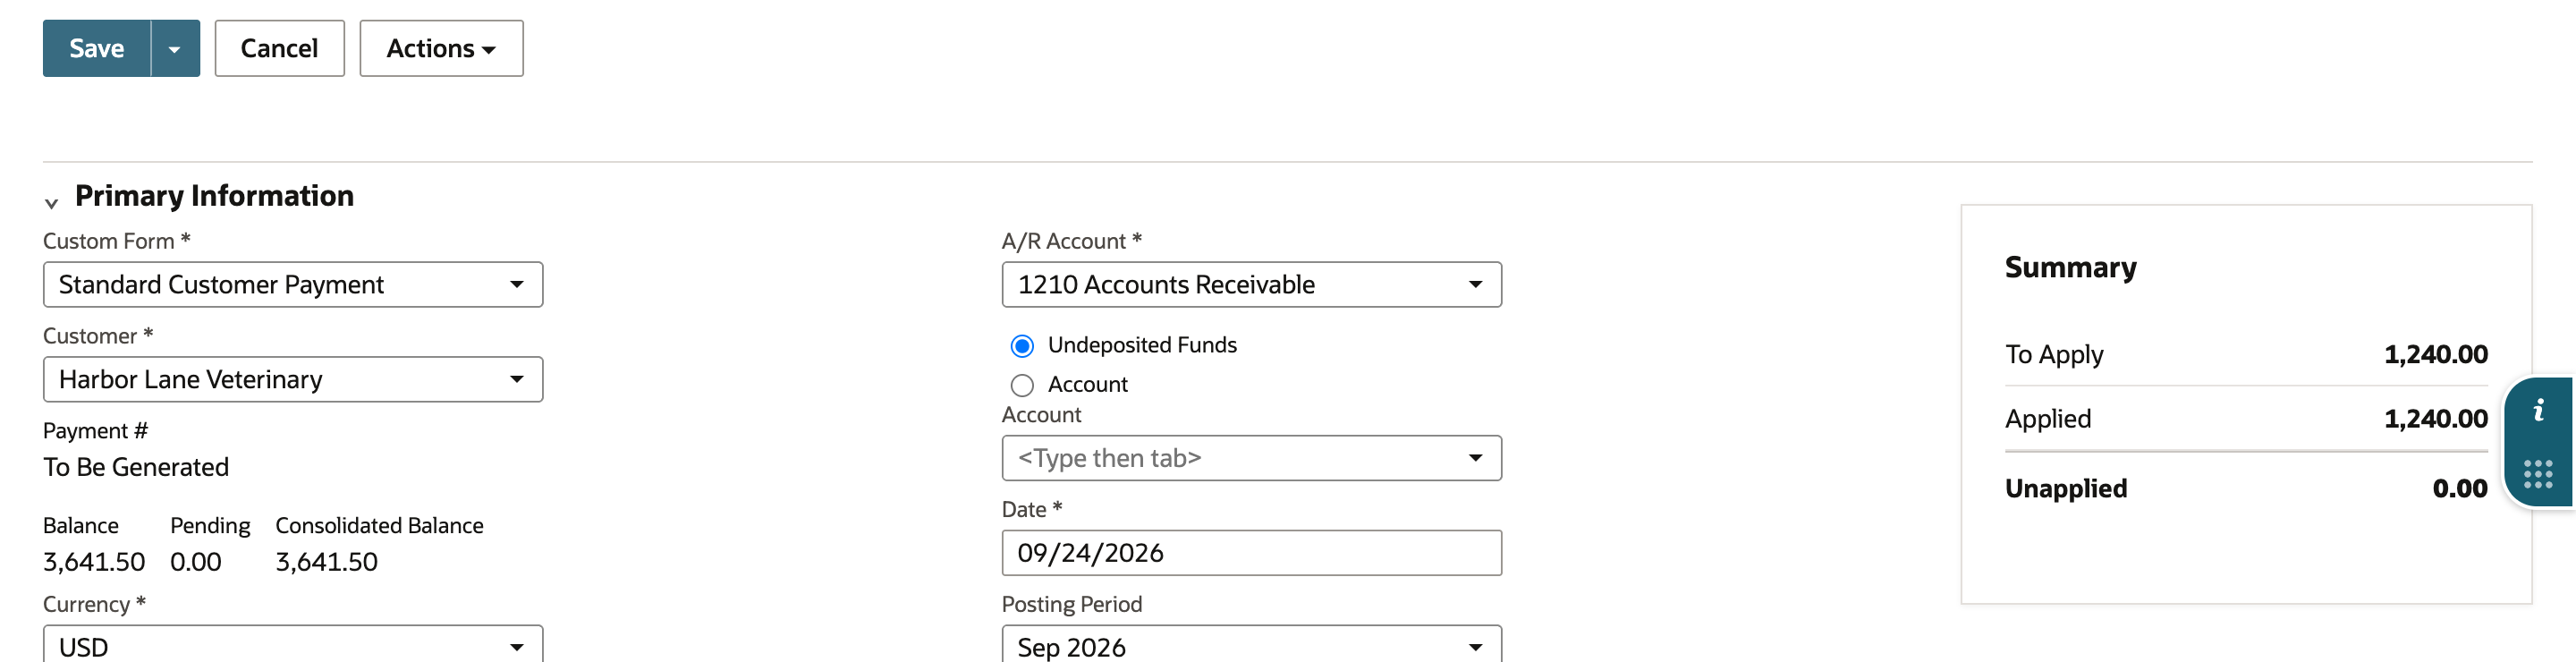Viewport: 2576px width, 662px height.
Task: Select the Account radio button
Action: coord(1022,385)
